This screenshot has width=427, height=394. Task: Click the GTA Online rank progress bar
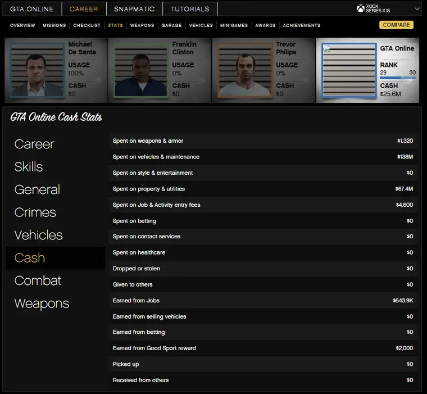tap(398, 78)
